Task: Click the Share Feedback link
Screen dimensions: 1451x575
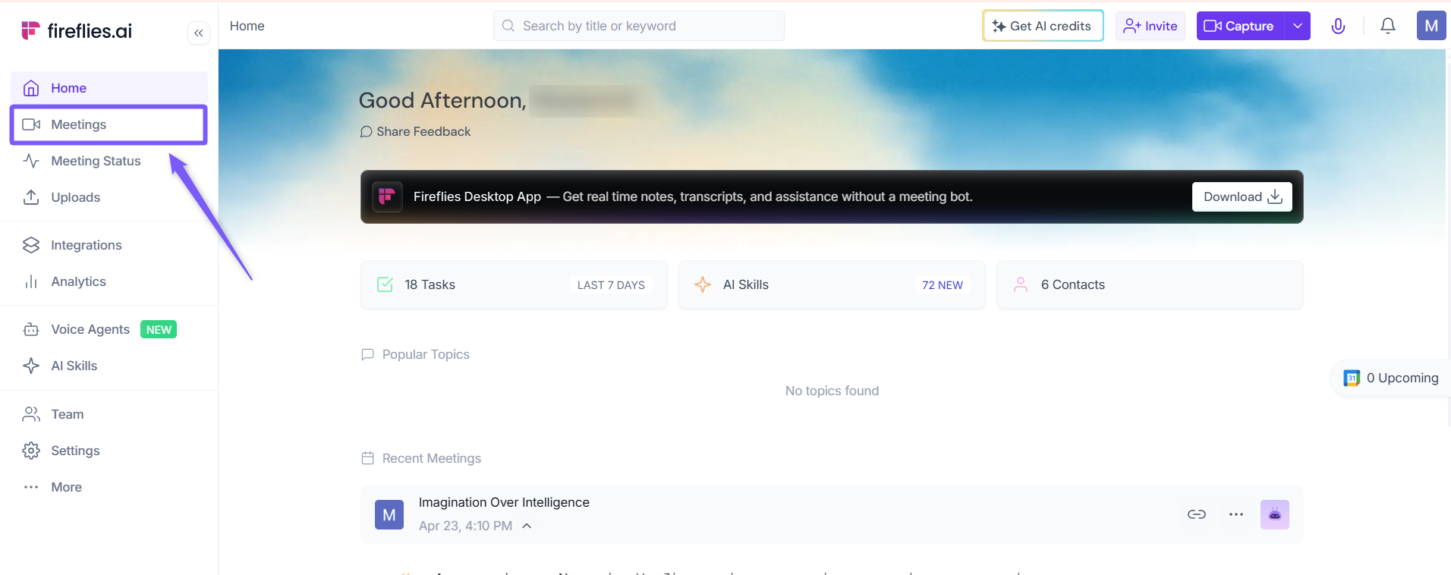Action: pyautogui.click(x=416, y=131)
